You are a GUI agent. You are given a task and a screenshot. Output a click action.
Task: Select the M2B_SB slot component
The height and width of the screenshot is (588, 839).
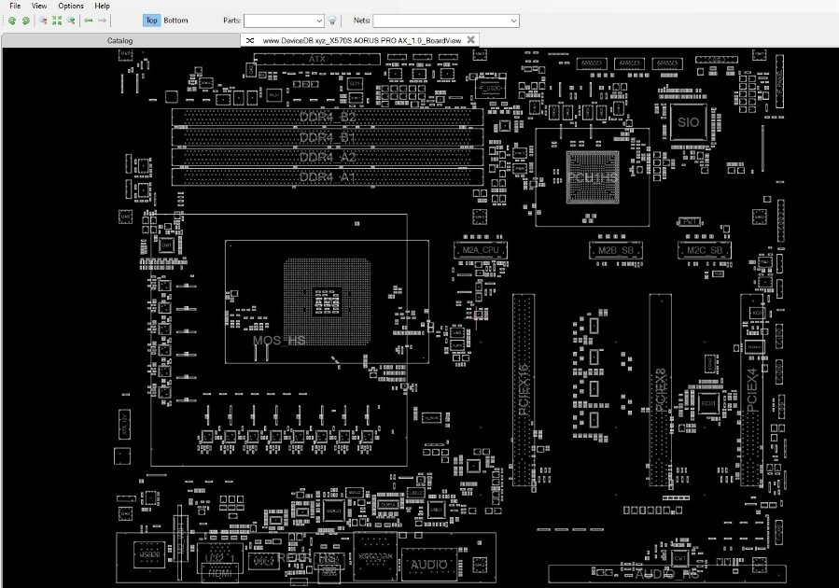[616, 250]
